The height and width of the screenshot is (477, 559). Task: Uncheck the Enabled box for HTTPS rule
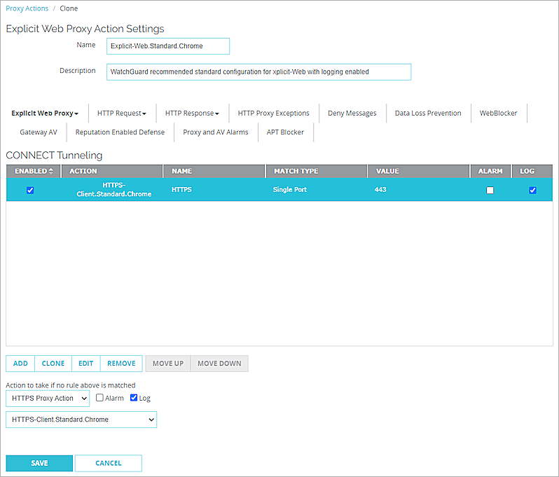pos(30,190)
